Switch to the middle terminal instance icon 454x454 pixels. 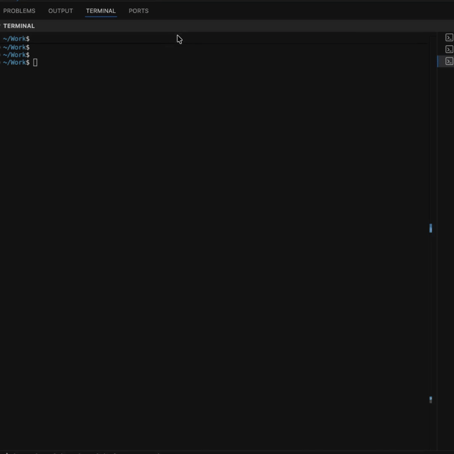tap(449, 49)
